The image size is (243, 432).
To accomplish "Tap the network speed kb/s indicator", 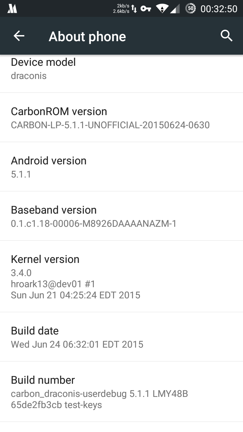I will pyautogui.click(x=121, y=8).
